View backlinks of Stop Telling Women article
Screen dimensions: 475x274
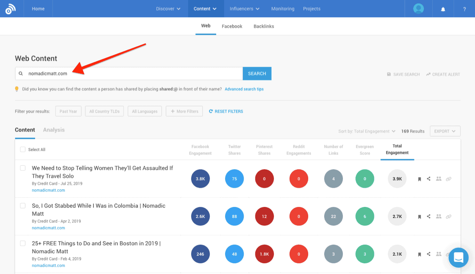(449, 179)
